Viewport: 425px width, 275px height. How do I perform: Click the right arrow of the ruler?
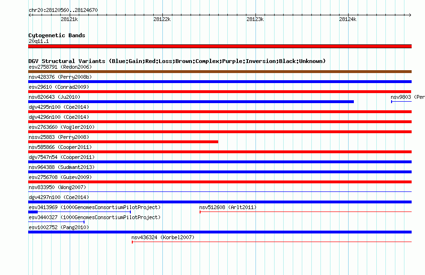pyautogui.click(x=410, y=15)
